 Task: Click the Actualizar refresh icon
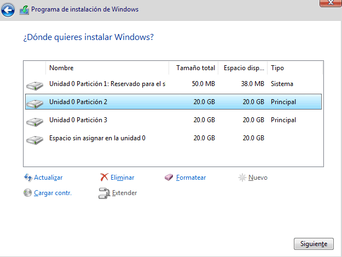[x=28, y=178]
